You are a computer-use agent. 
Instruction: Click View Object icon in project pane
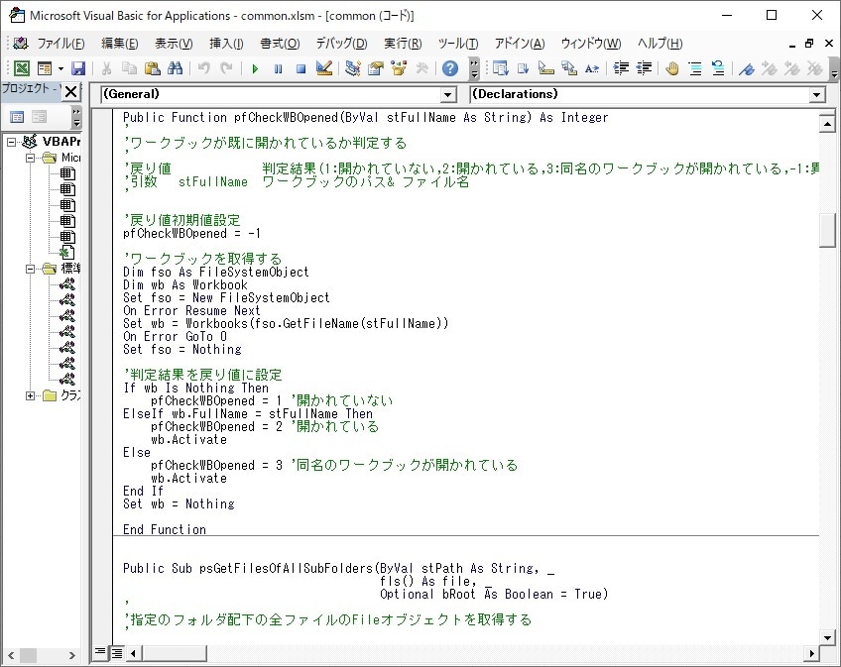click(39, 116)
